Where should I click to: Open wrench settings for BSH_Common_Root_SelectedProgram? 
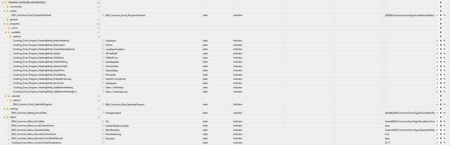[x=444, y=104]
